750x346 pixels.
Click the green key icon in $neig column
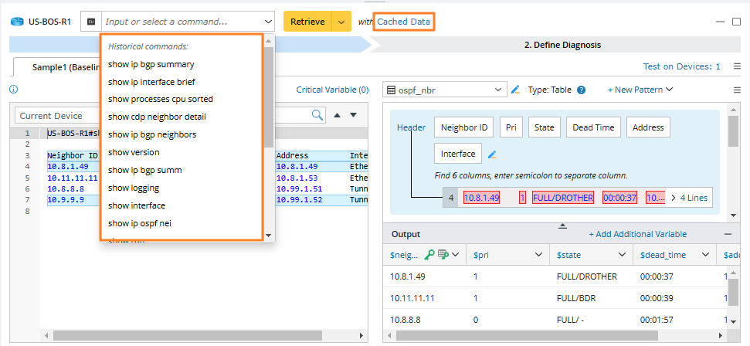click(x=430, y=254)
